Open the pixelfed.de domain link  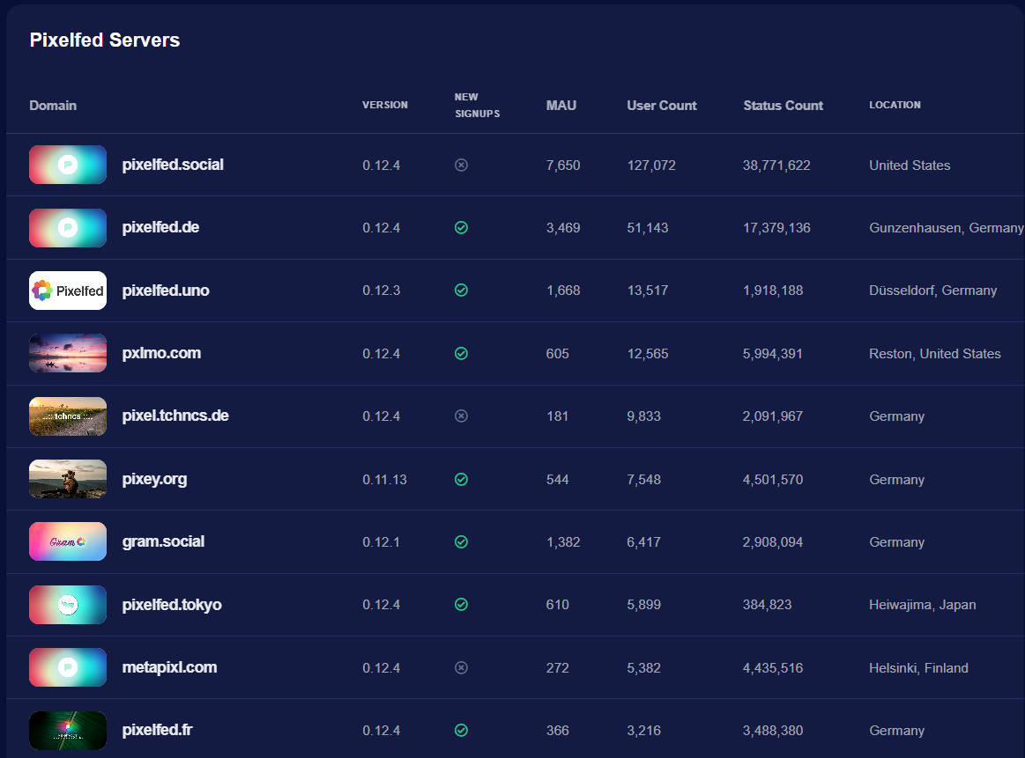[160, 227]
